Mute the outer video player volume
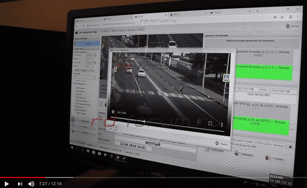Screen dimensions: 307x188 31,184
